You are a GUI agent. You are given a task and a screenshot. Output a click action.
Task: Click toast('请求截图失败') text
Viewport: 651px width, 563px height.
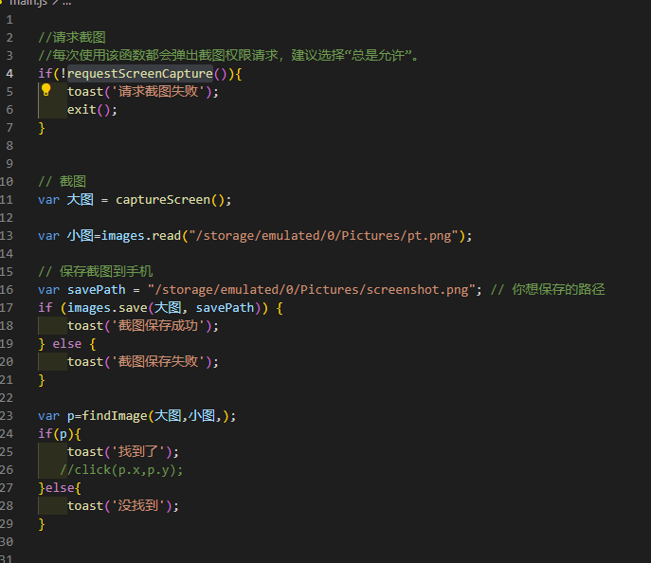(143, 91)
